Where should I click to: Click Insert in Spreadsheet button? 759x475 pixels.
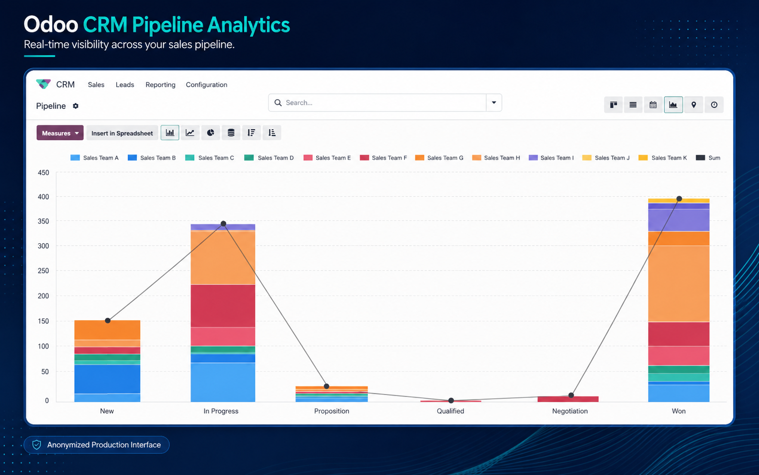(122, 133)
